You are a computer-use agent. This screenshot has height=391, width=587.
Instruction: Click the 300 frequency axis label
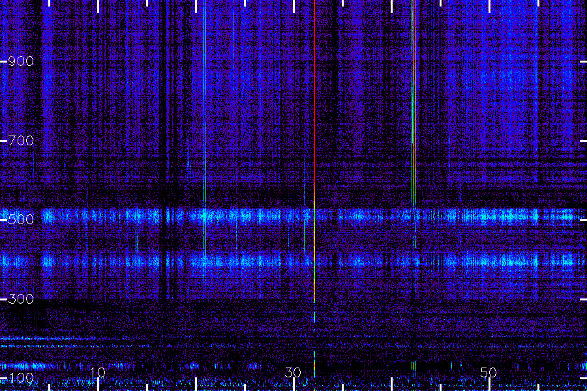[x=21, y=299]
